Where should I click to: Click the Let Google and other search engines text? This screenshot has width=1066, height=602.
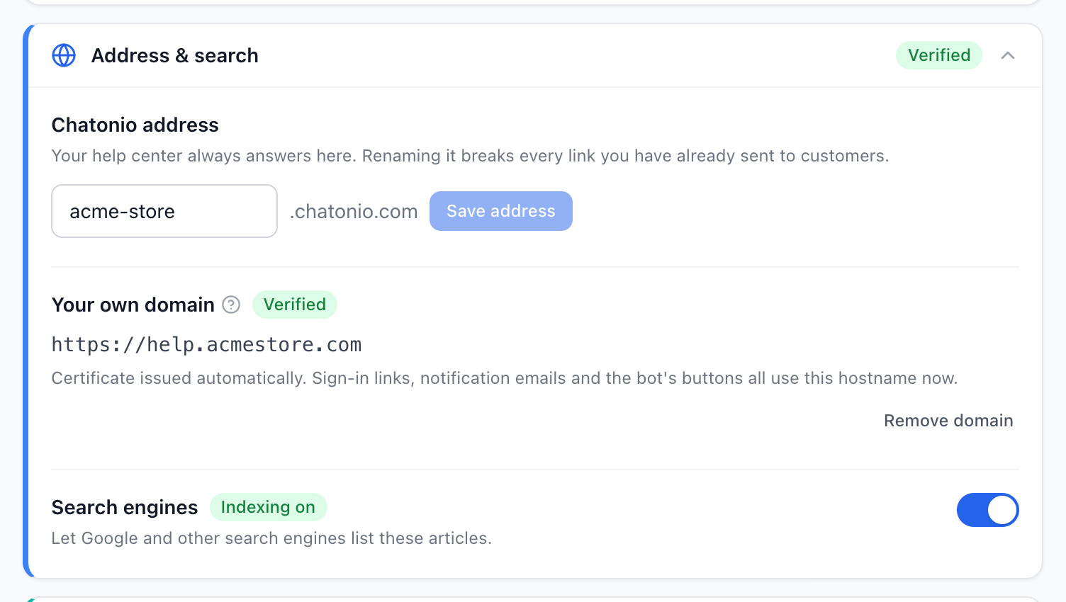tap(271, 538)
